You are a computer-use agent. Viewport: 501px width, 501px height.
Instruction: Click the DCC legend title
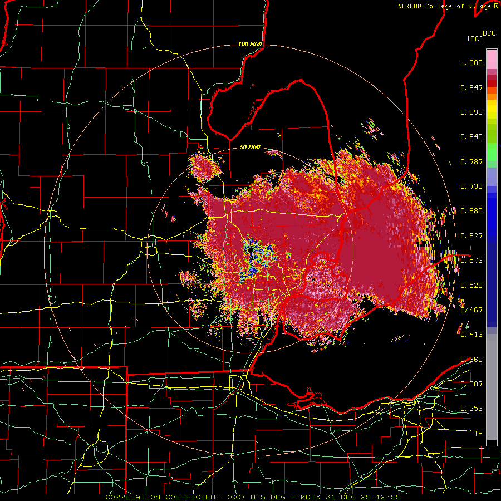(x=489, y=33)
